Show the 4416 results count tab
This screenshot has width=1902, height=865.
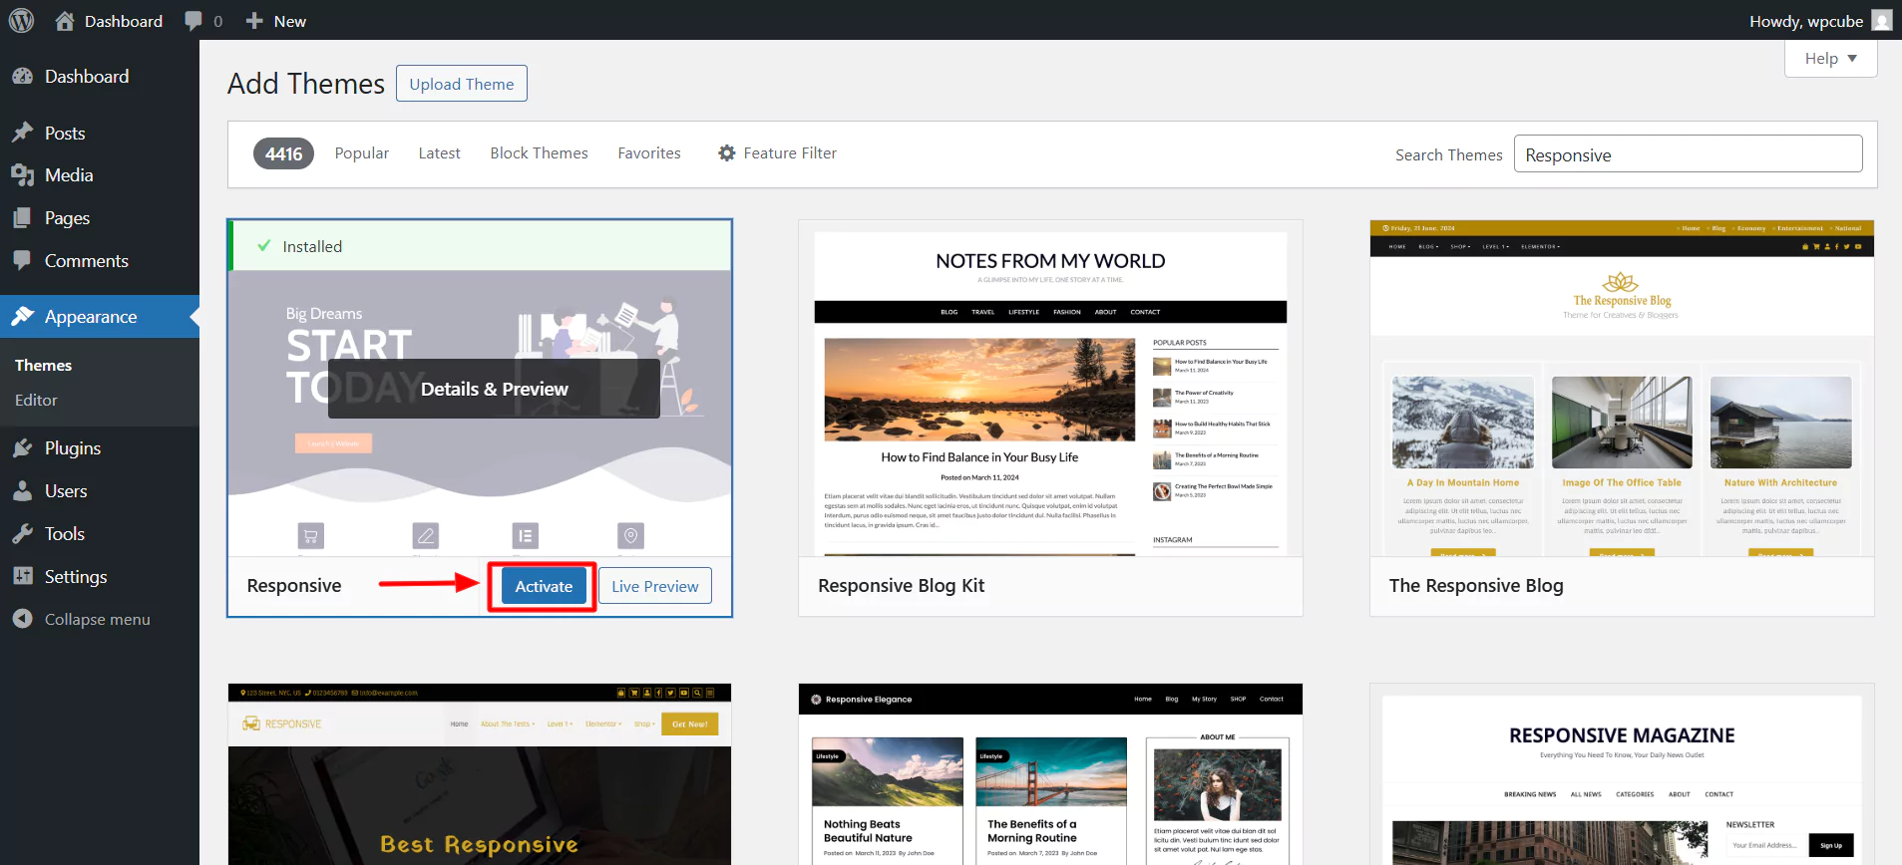pos(283,153)
